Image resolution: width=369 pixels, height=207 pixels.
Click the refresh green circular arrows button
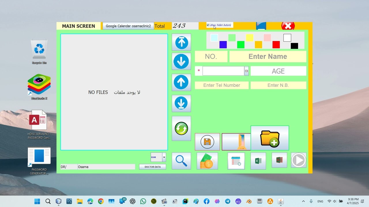point(181,129)
